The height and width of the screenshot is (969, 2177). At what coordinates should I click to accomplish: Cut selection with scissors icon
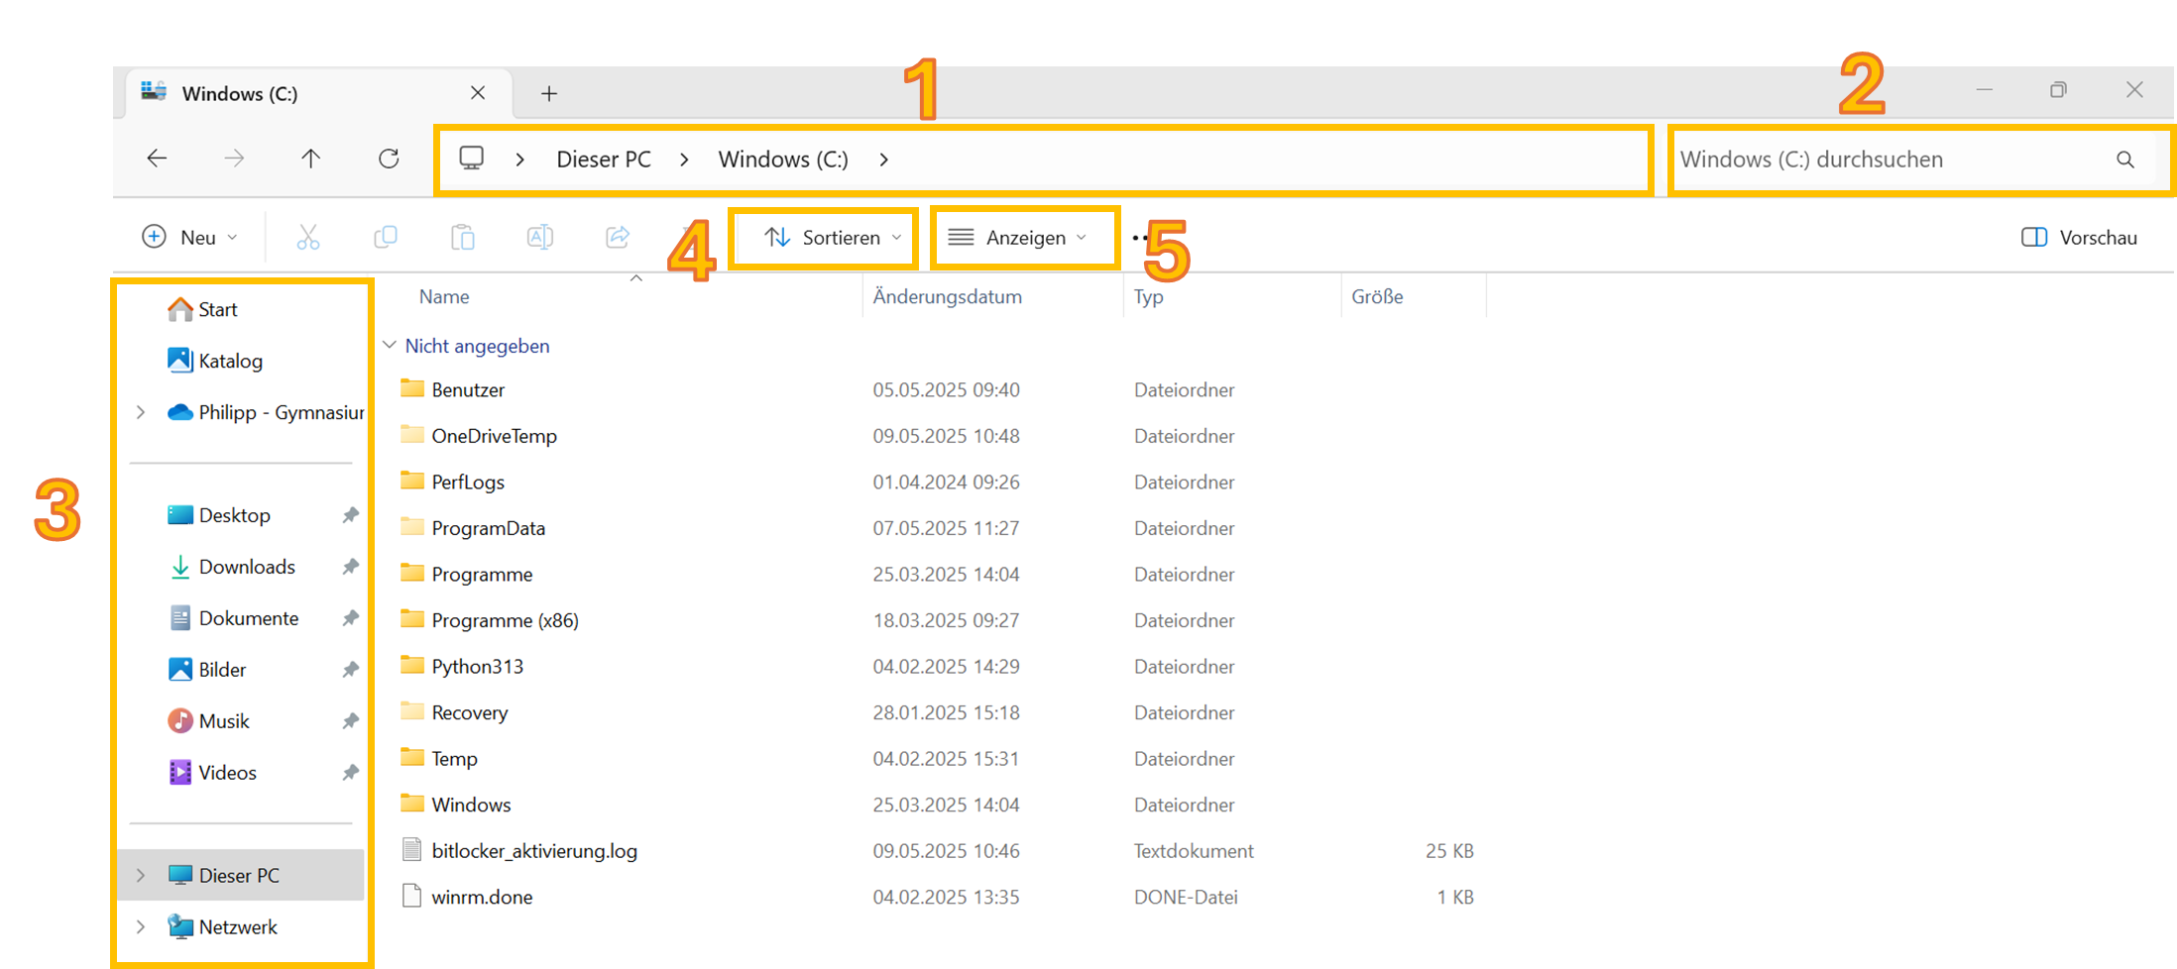pyautogui.click(x=308, y=238)
